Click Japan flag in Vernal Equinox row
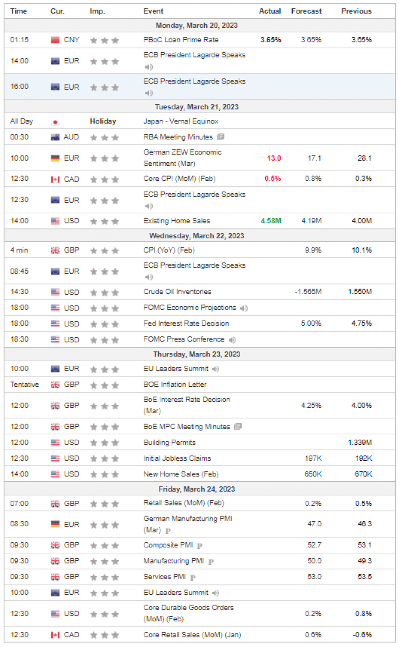This screenshot has height=647, width=399. (x=55, y=122)
